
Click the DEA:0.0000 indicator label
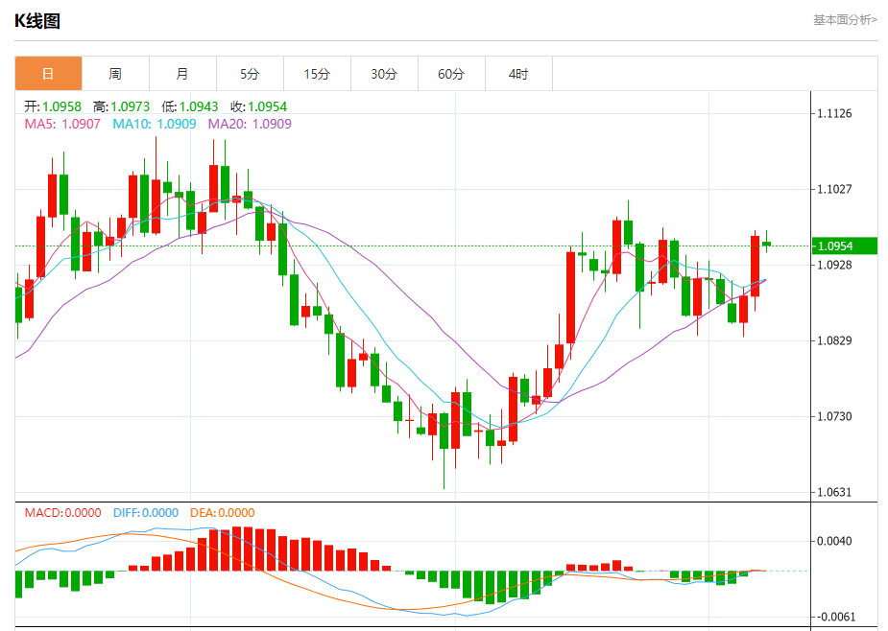tap(223, 513)
